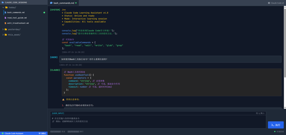Image resolution: width=286 pixels, height=135 pixels.
Task: Click the orange file icon for edit_troubleshoot.md
Action: [5, 23]
